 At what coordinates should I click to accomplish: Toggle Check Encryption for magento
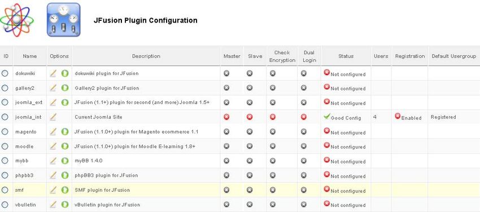click(273, 132)
